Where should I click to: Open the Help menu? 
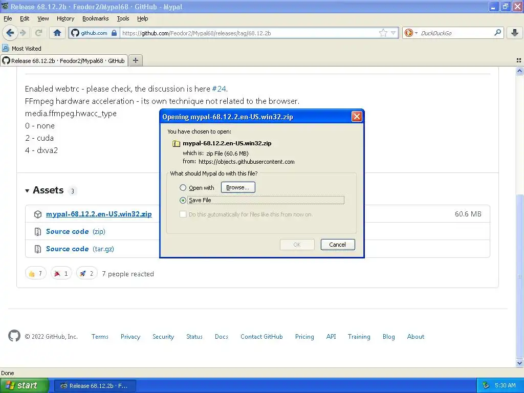(x=142, y=18)
